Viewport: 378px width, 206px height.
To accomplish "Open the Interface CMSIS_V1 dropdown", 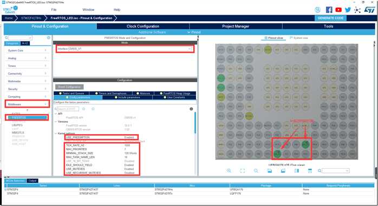I will pos(125,49).
